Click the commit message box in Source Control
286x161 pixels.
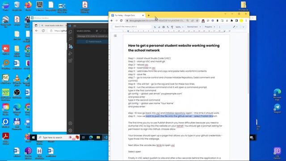click(x=93, y=36)
